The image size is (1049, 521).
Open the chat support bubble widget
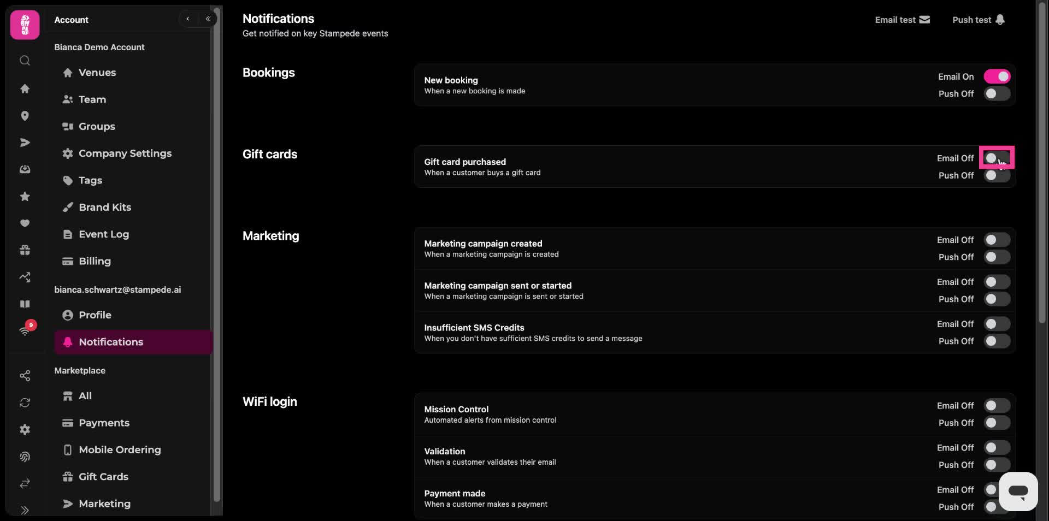click(x=1018, y=492)
